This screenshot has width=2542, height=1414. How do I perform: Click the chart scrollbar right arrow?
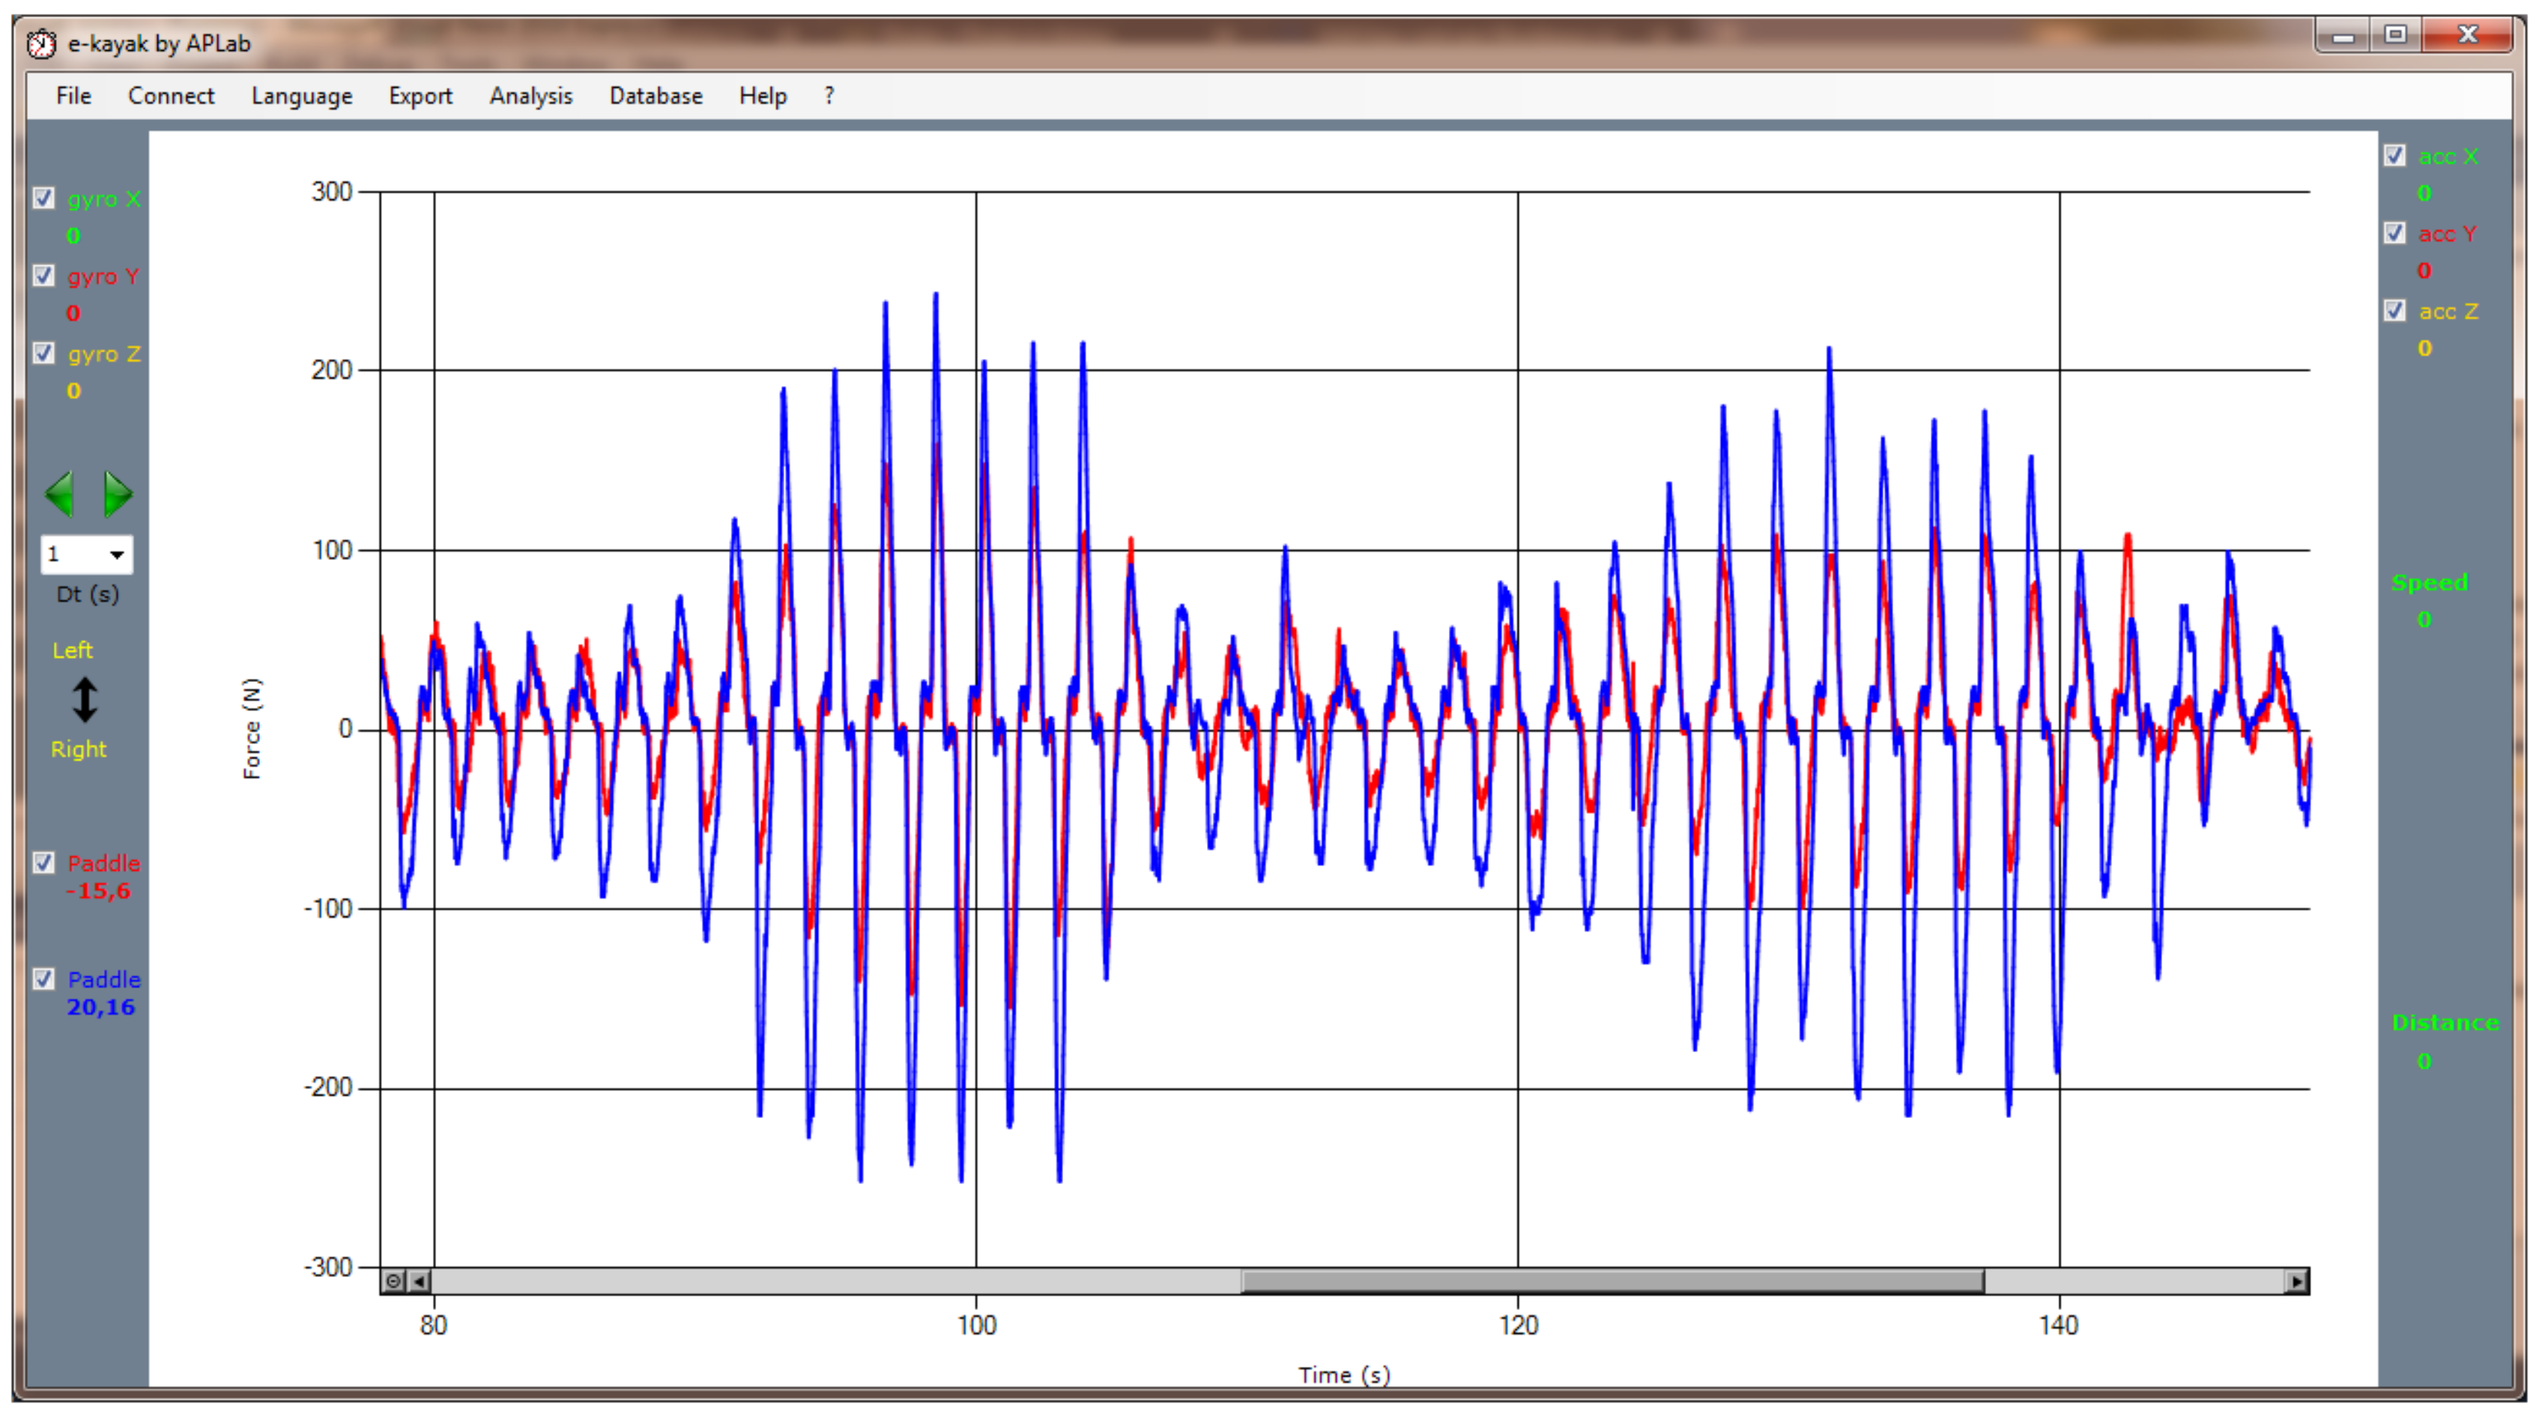coord(2297,1281)
